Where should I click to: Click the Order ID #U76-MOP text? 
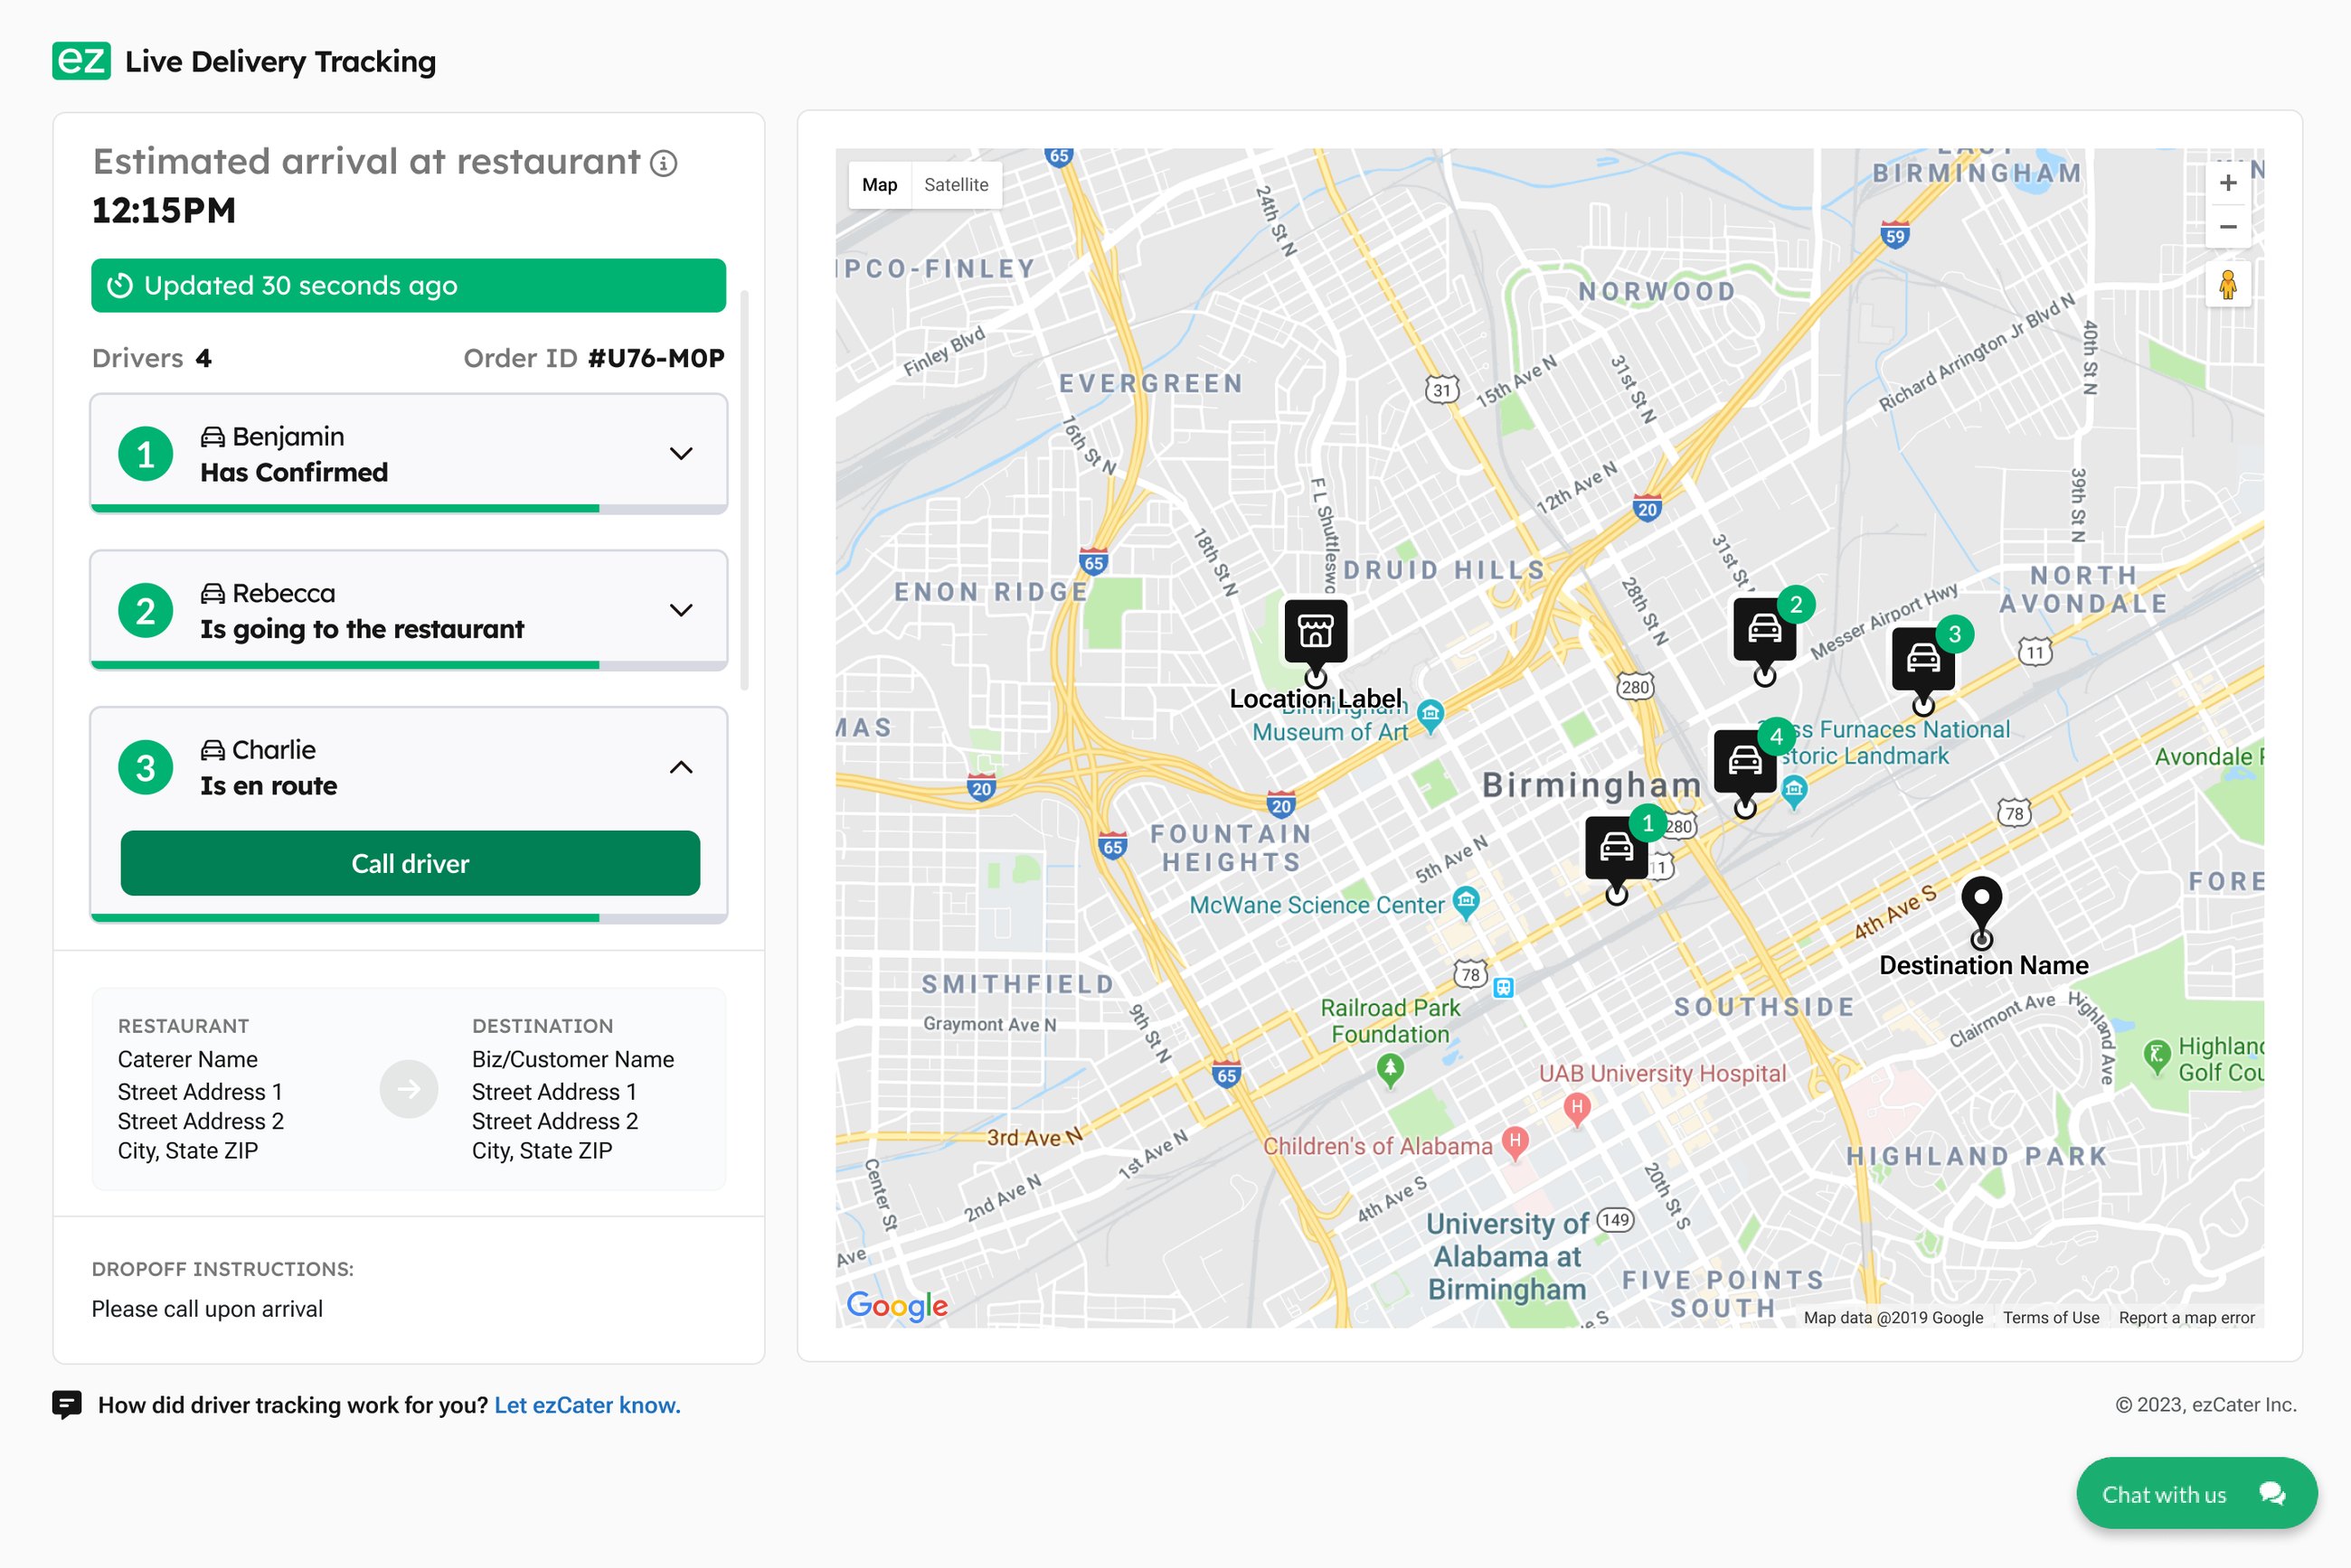tap(594, 358)
